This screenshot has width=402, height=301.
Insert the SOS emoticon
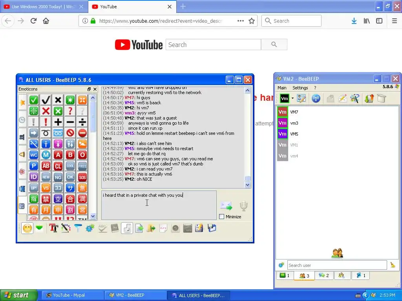pyautogui.click(x=82, y=177)
